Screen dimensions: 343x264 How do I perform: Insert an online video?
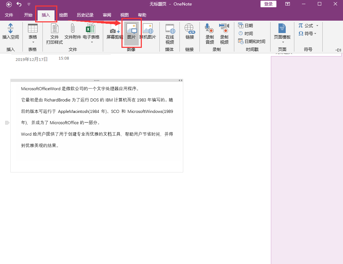tap(170, 34)
